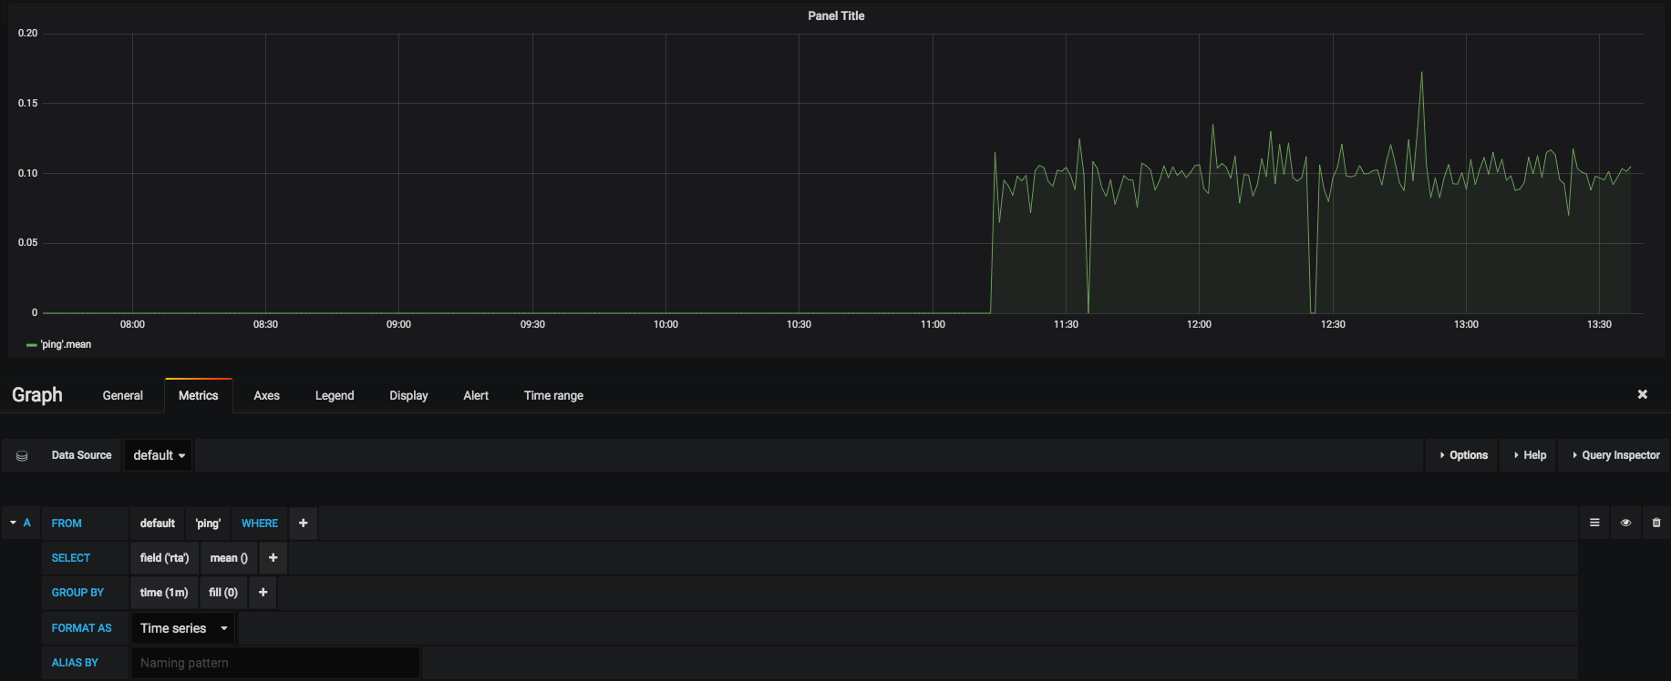Expand the Options section
Viewport: 1671px width, 681px height.
[x=1463, y=455]
